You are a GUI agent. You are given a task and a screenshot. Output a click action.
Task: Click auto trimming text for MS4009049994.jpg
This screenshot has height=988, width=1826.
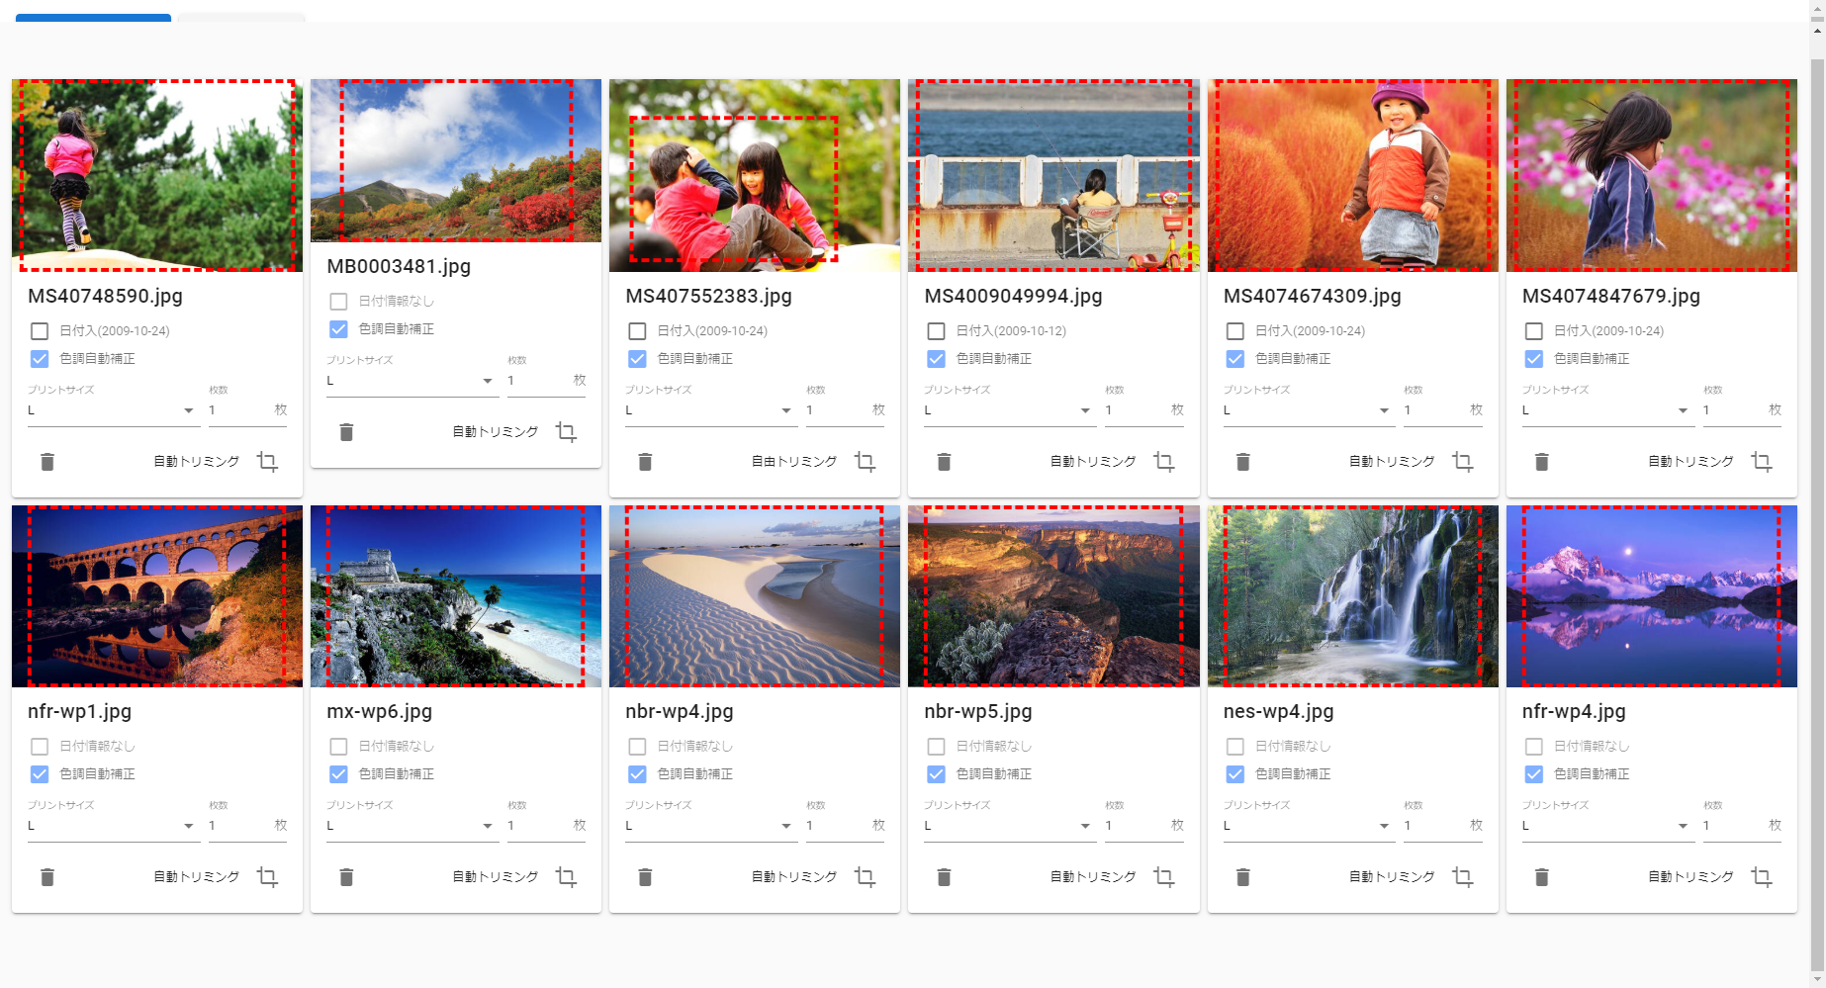coord(1092,462)
